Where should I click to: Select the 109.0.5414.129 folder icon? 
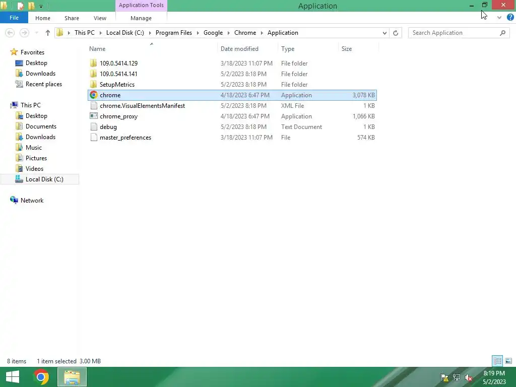[x=93, y=63]
